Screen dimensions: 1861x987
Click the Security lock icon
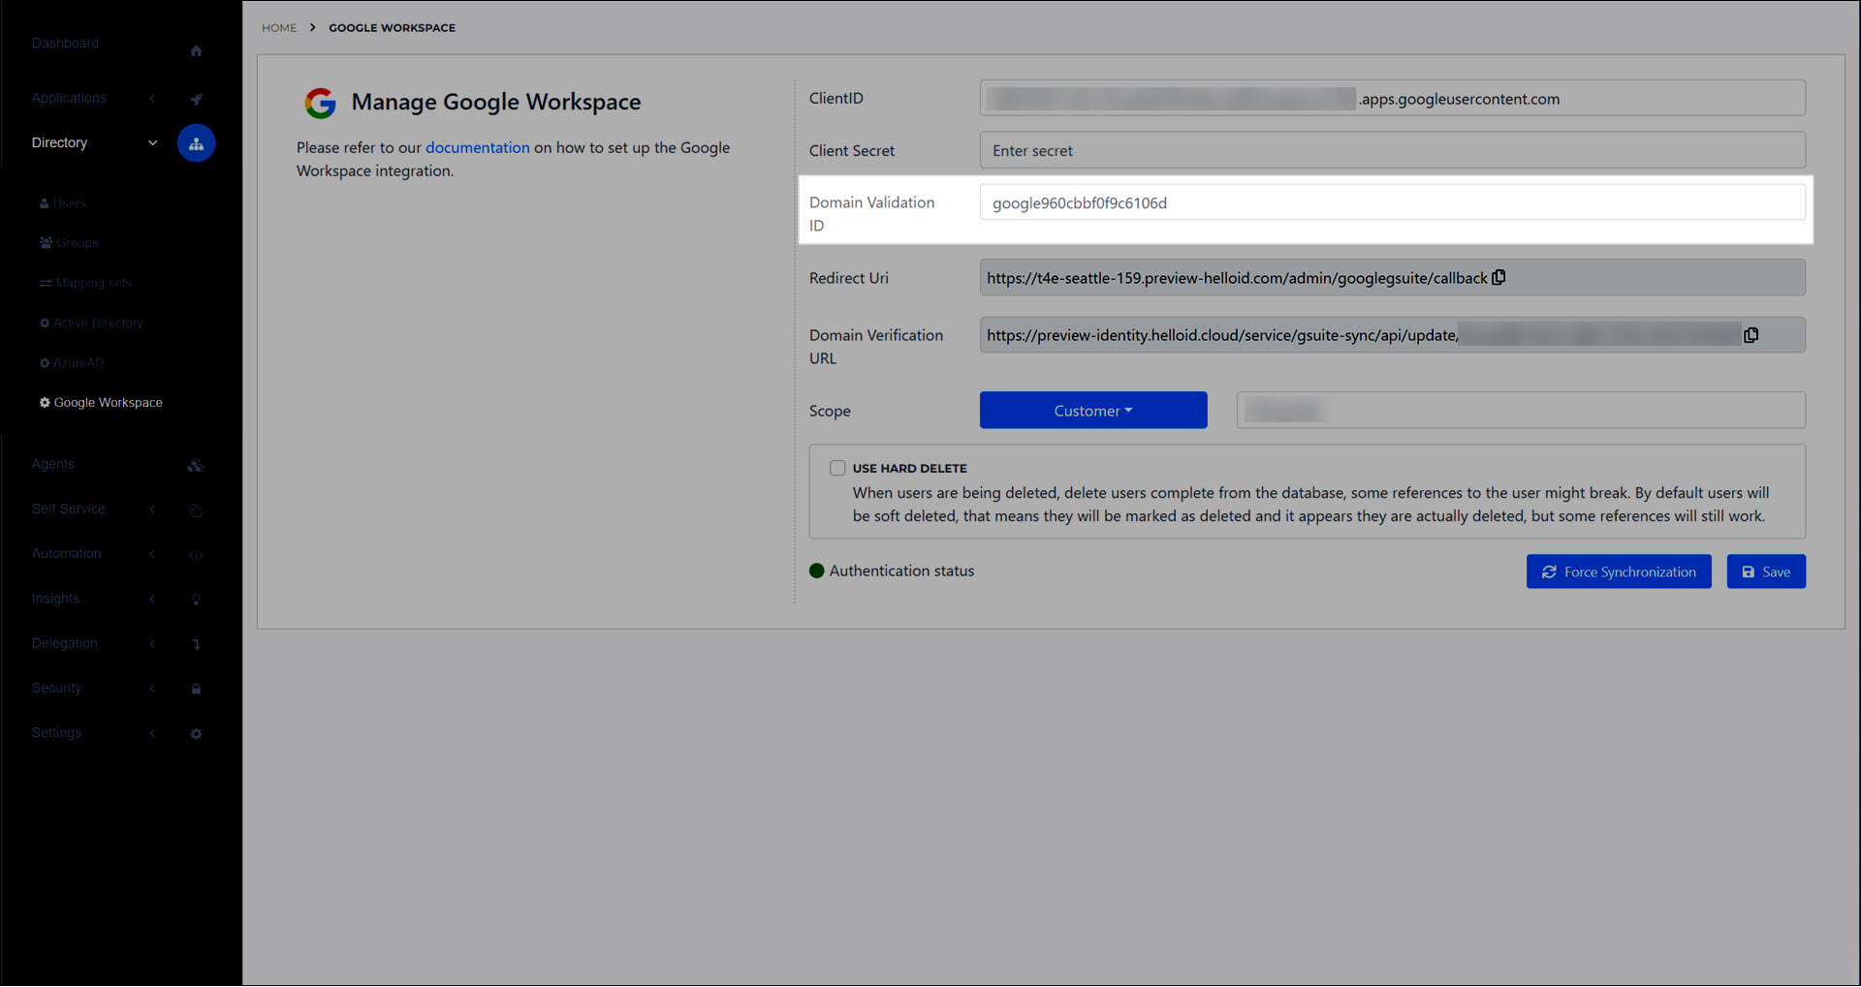pyautogui.click(x=196, y=689)
